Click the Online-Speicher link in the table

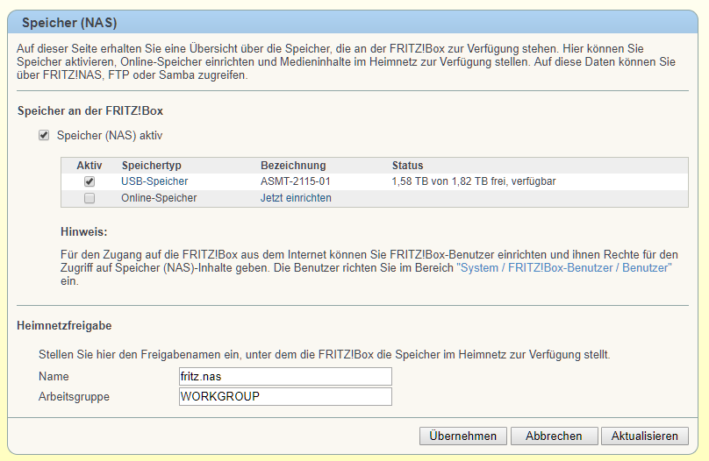click(x=159, y=198)
